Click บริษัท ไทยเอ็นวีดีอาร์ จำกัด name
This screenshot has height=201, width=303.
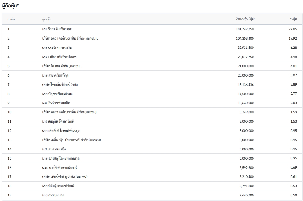coord(60,85)
